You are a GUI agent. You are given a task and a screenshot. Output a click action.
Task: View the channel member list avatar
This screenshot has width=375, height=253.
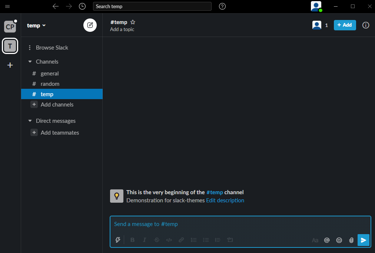point(317,25)
